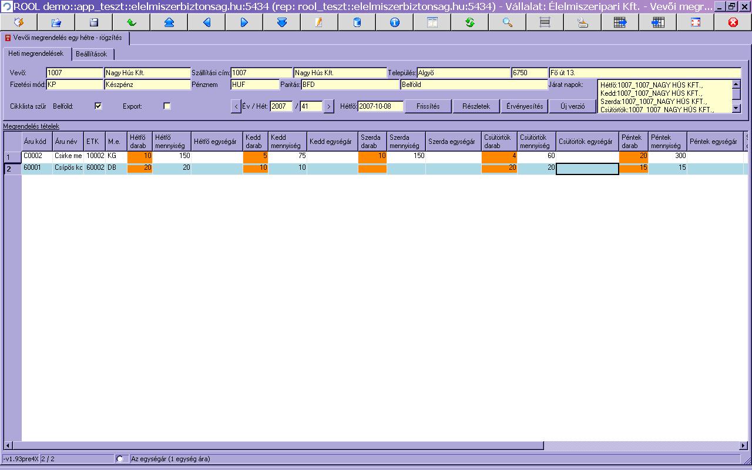This screenshot has width=752, height=470.
Task: Click the open folder toolbar icon
Action: coord(56,22)
